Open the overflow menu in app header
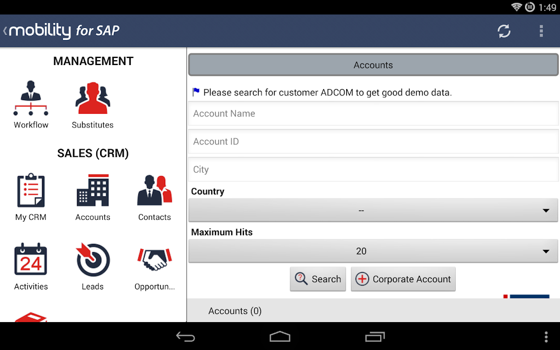The width and height of the screenshot is (560, 350). pos(541,31)
